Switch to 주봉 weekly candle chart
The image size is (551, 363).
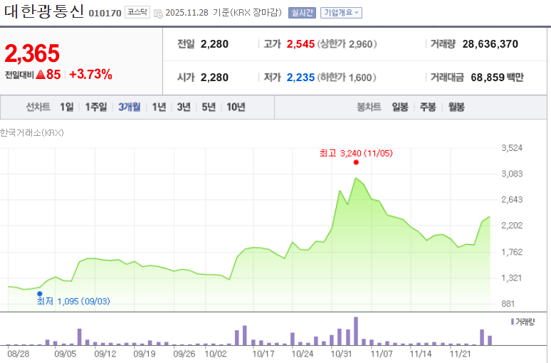pos(428,107)
